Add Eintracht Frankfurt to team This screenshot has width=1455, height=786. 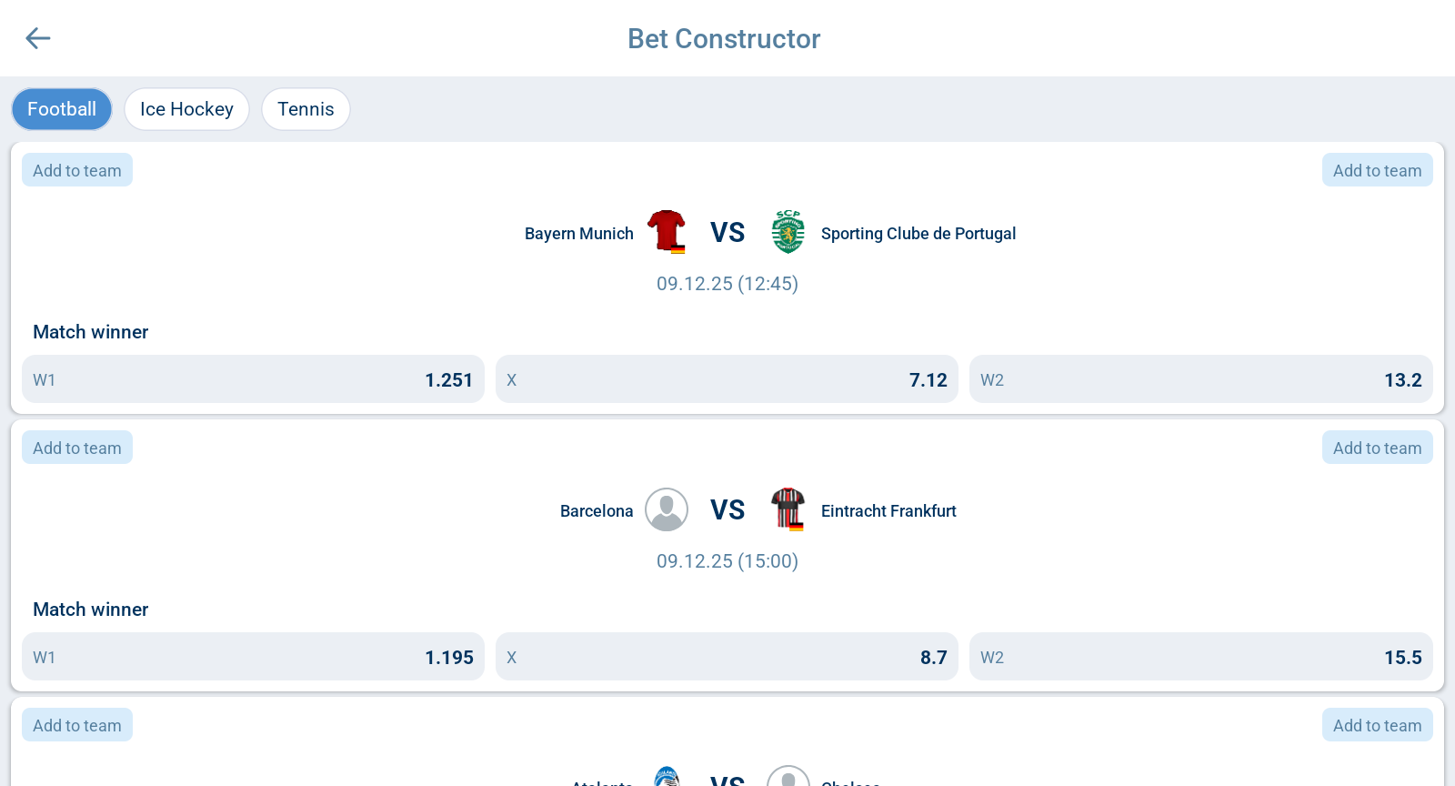coord(1377,448)
